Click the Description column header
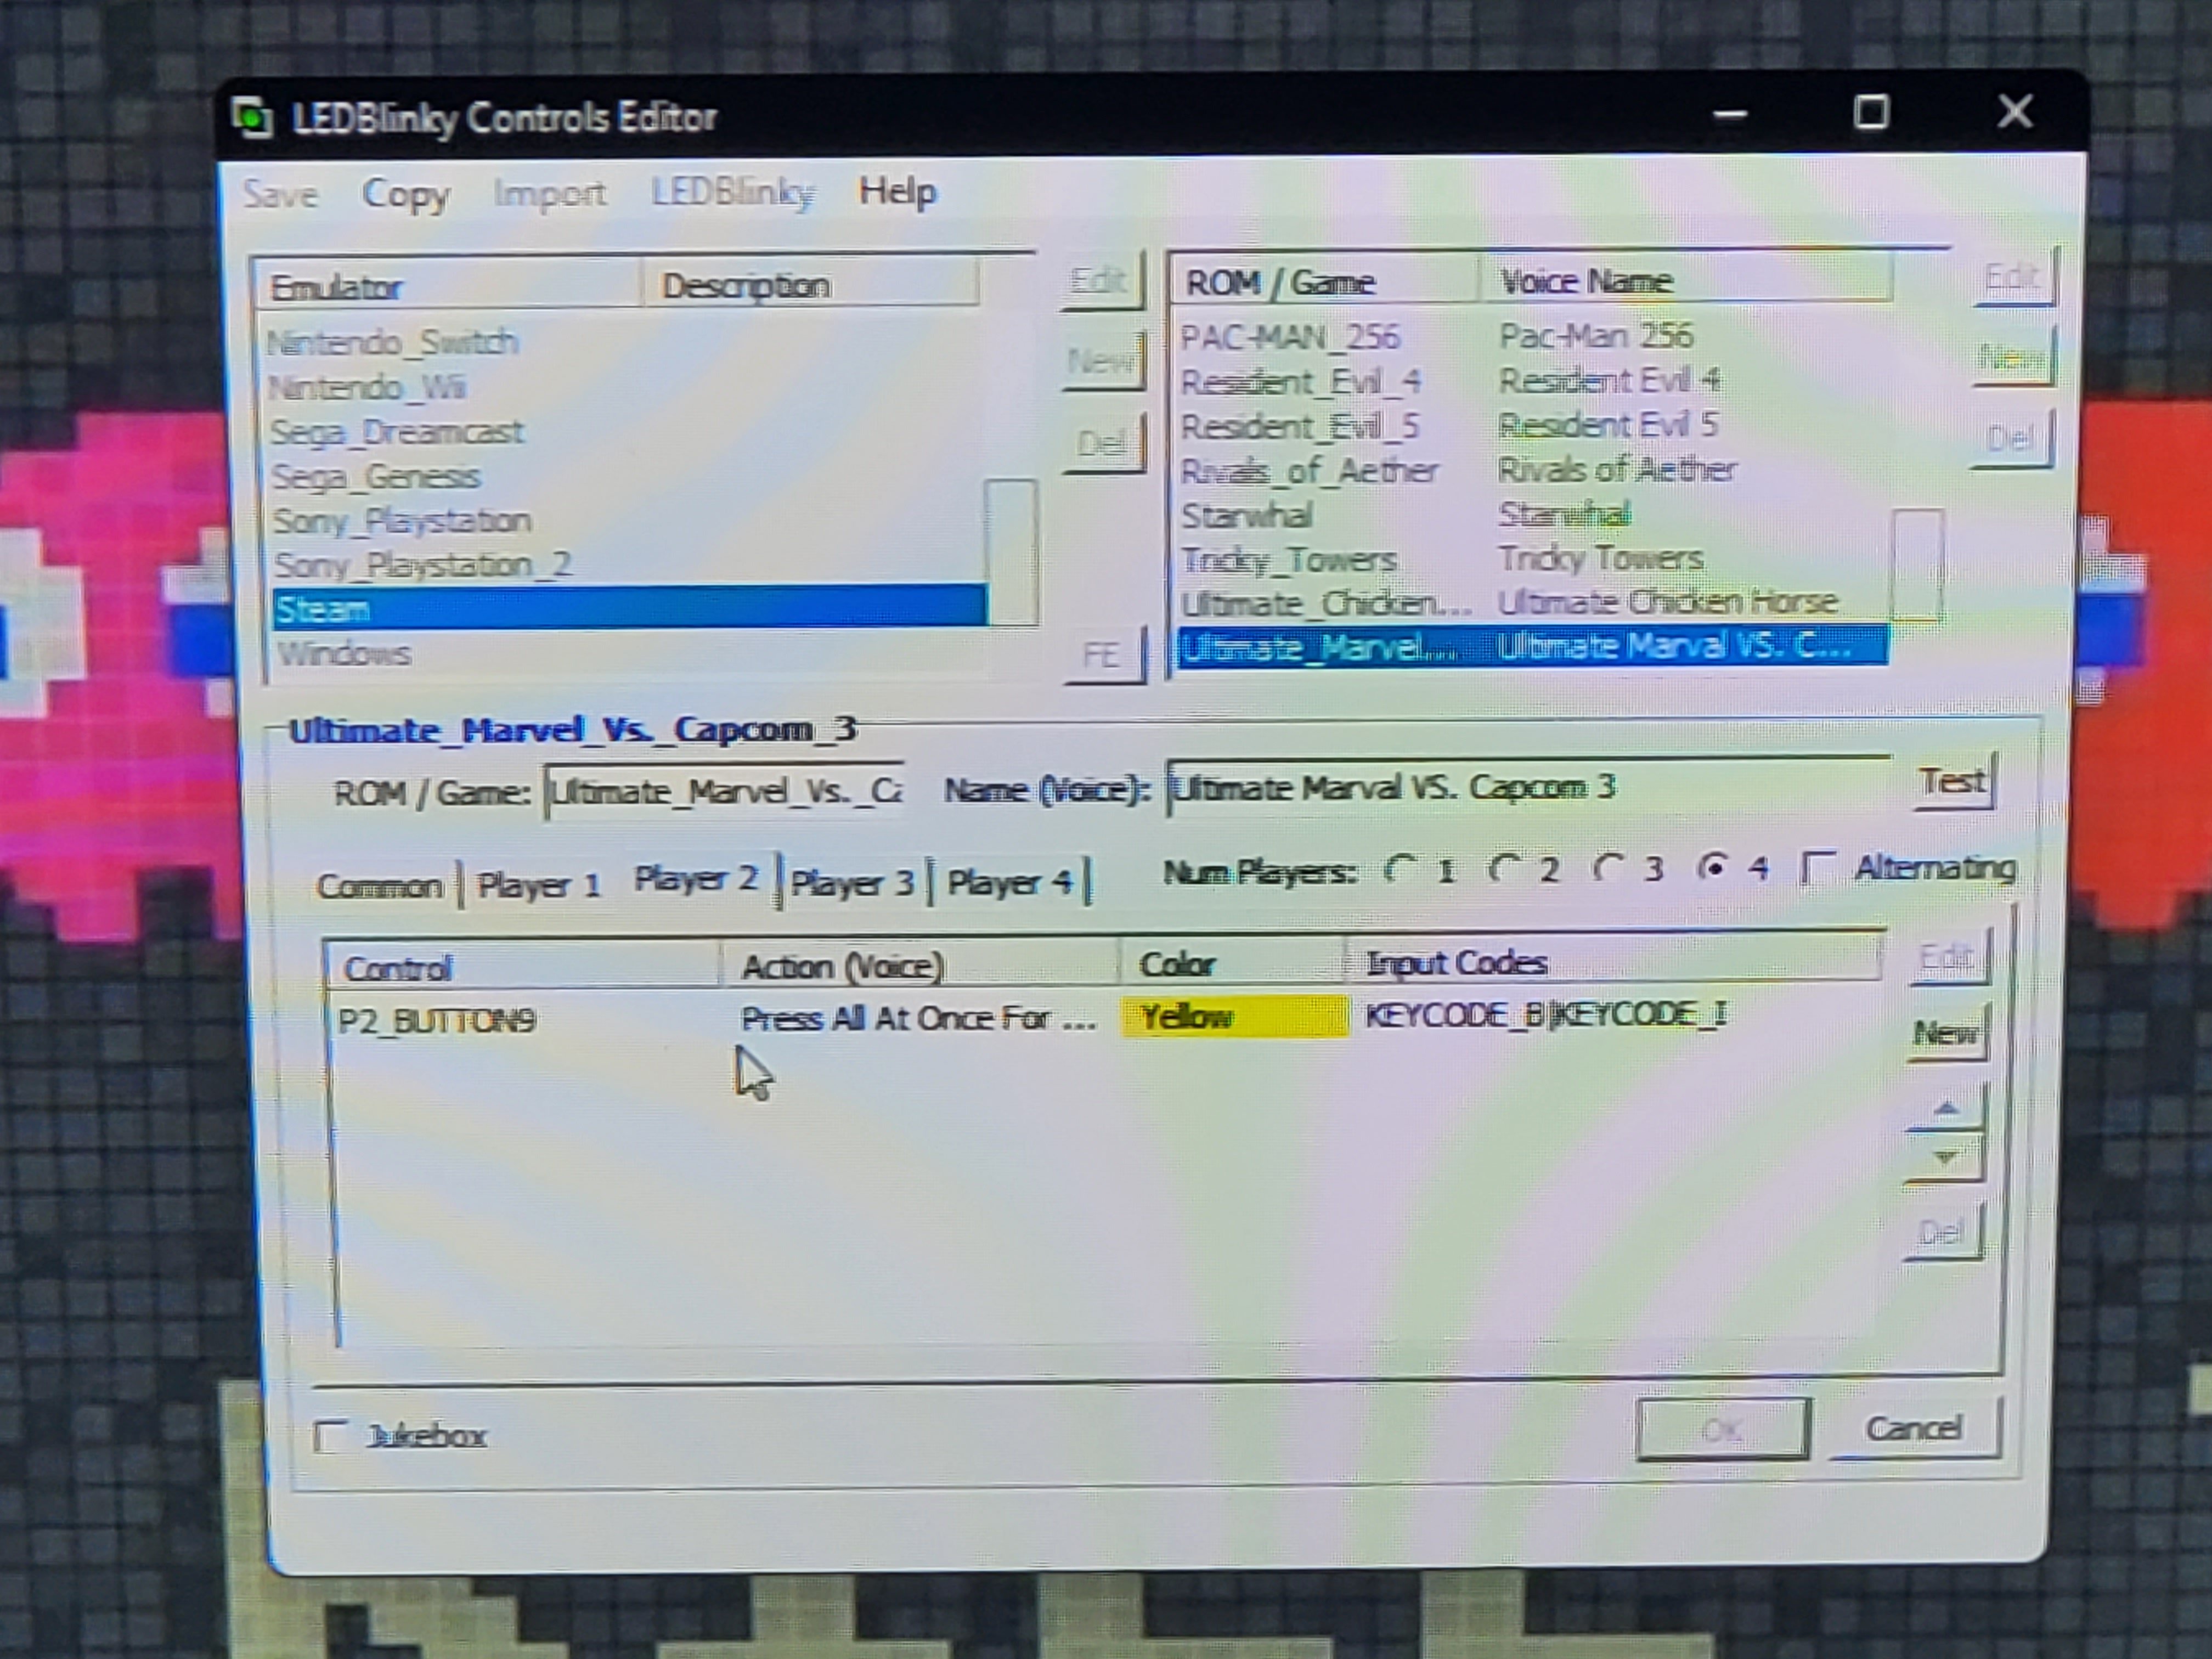2212x1659 pixels. tap(810, 285)
